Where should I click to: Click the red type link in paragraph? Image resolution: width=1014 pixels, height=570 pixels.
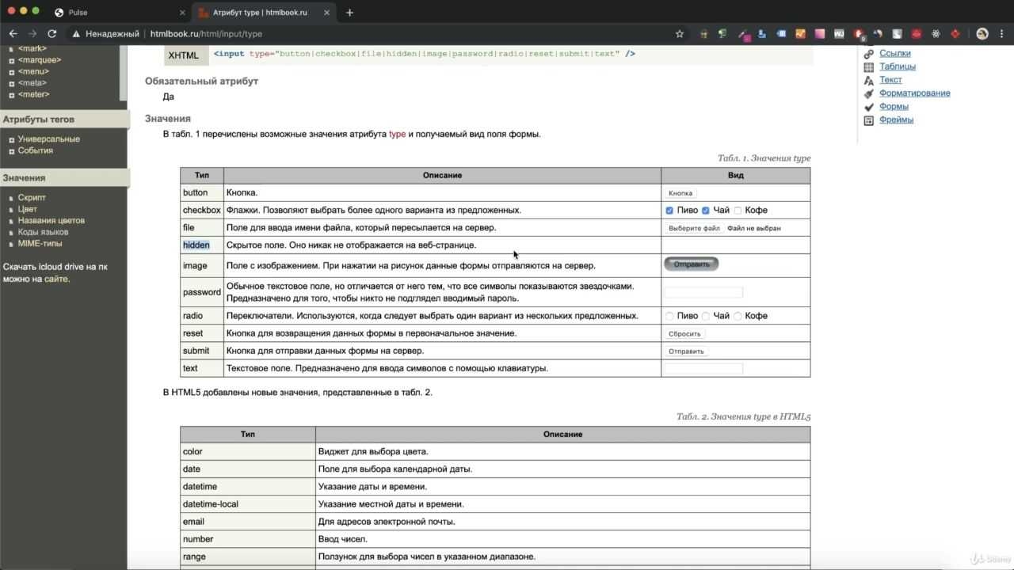(397, 135)
